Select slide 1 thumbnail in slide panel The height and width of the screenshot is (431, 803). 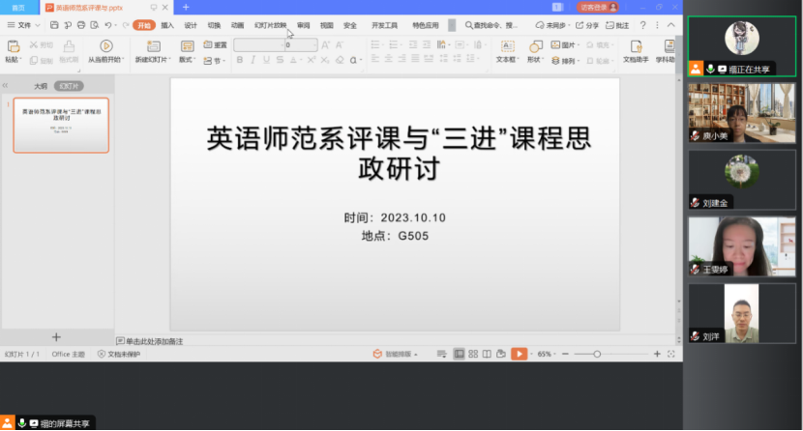60,125
